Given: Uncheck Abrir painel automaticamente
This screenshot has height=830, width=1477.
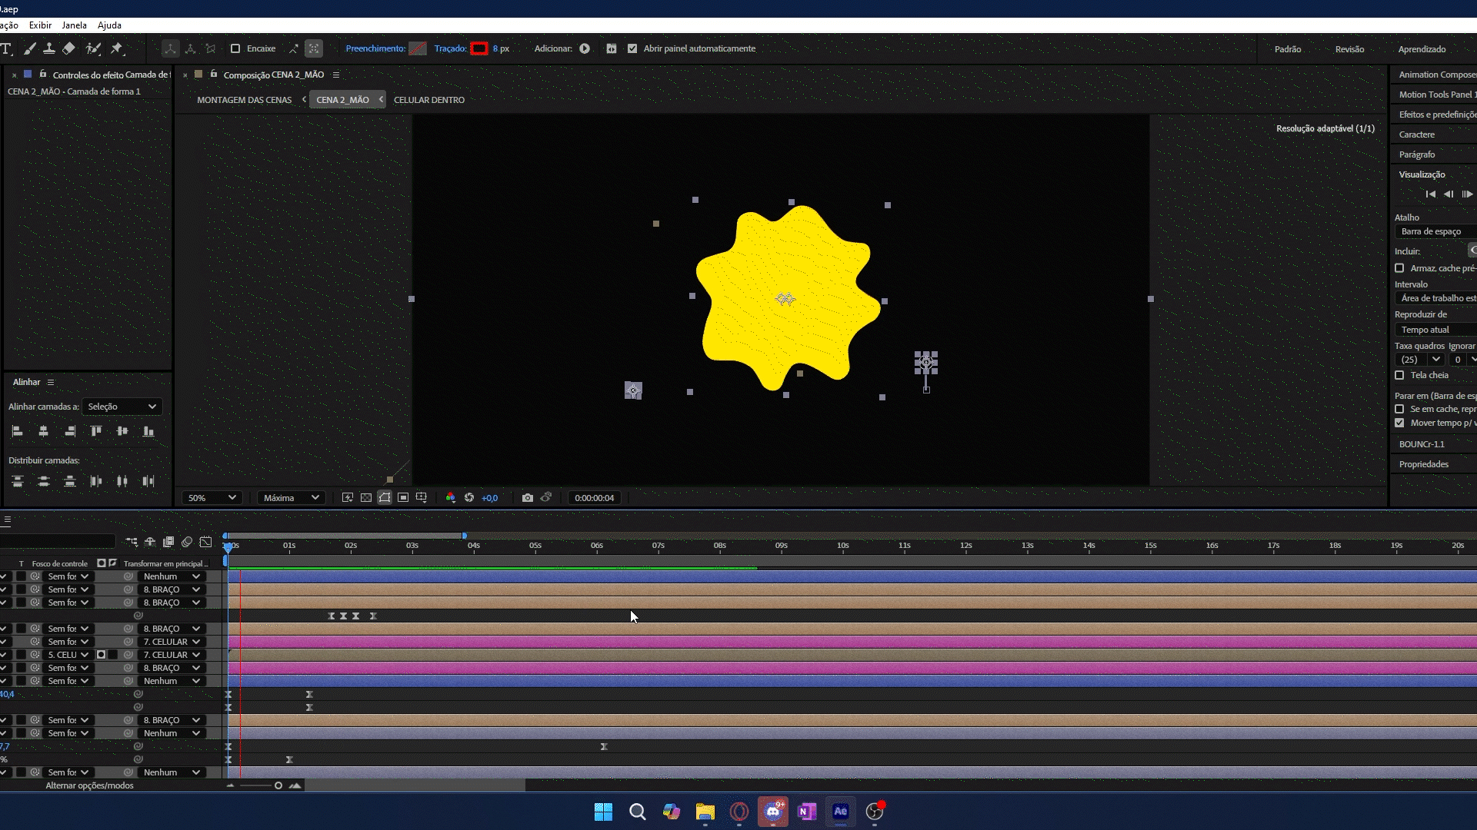Looking at the screenshot, I should click(x=632, y=48).
